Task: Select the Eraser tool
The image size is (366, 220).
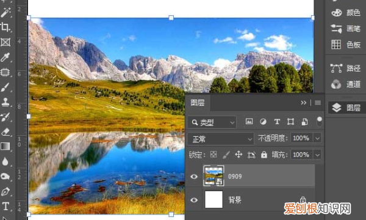Action: point(5,131)
